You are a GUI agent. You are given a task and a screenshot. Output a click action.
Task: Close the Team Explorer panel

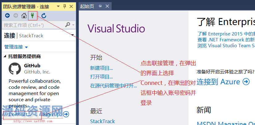71,6
